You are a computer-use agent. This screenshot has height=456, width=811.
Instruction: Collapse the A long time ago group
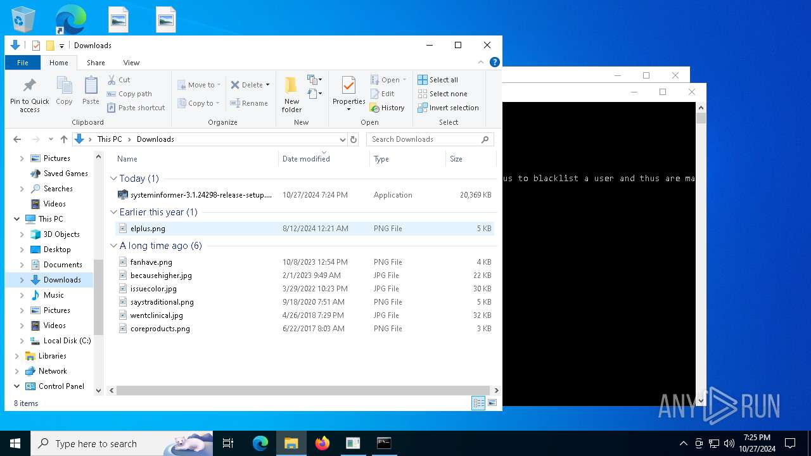pos(114,246)
